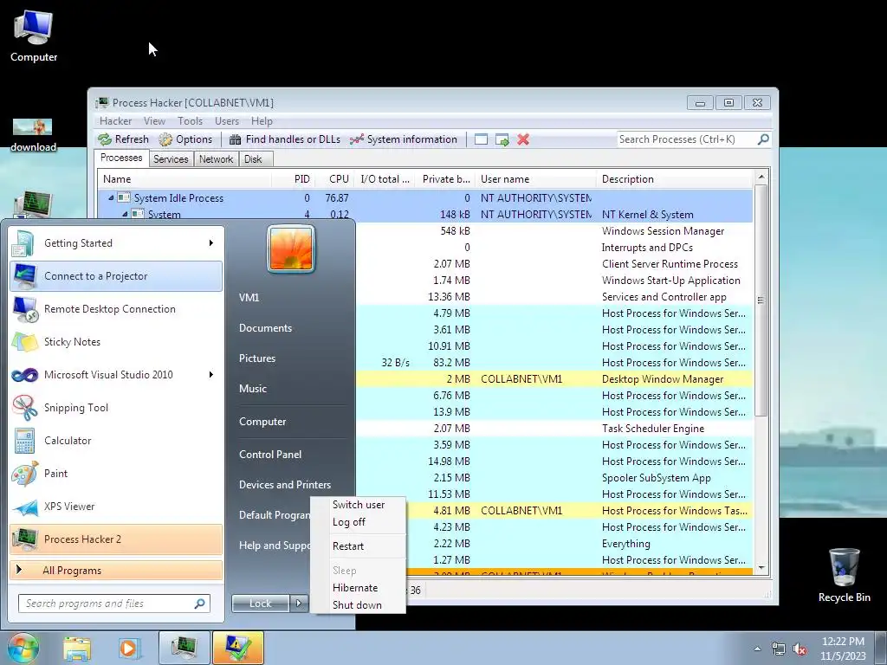Open Pictures from Start menu
The image size is (887, 665).
pos(257,358)
